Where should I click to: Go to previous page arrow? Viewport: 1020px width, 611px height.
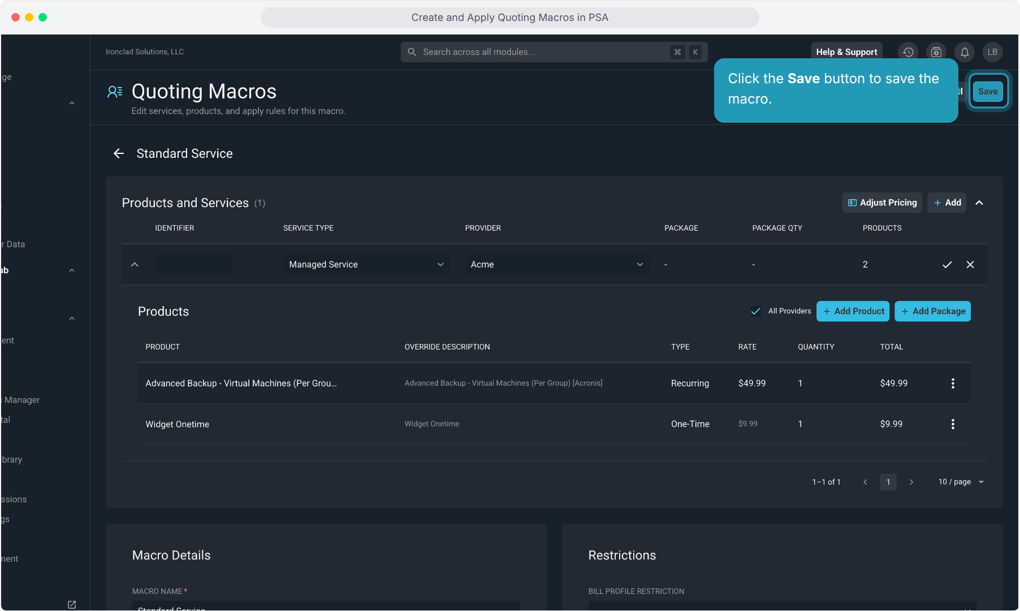point(865,482)
